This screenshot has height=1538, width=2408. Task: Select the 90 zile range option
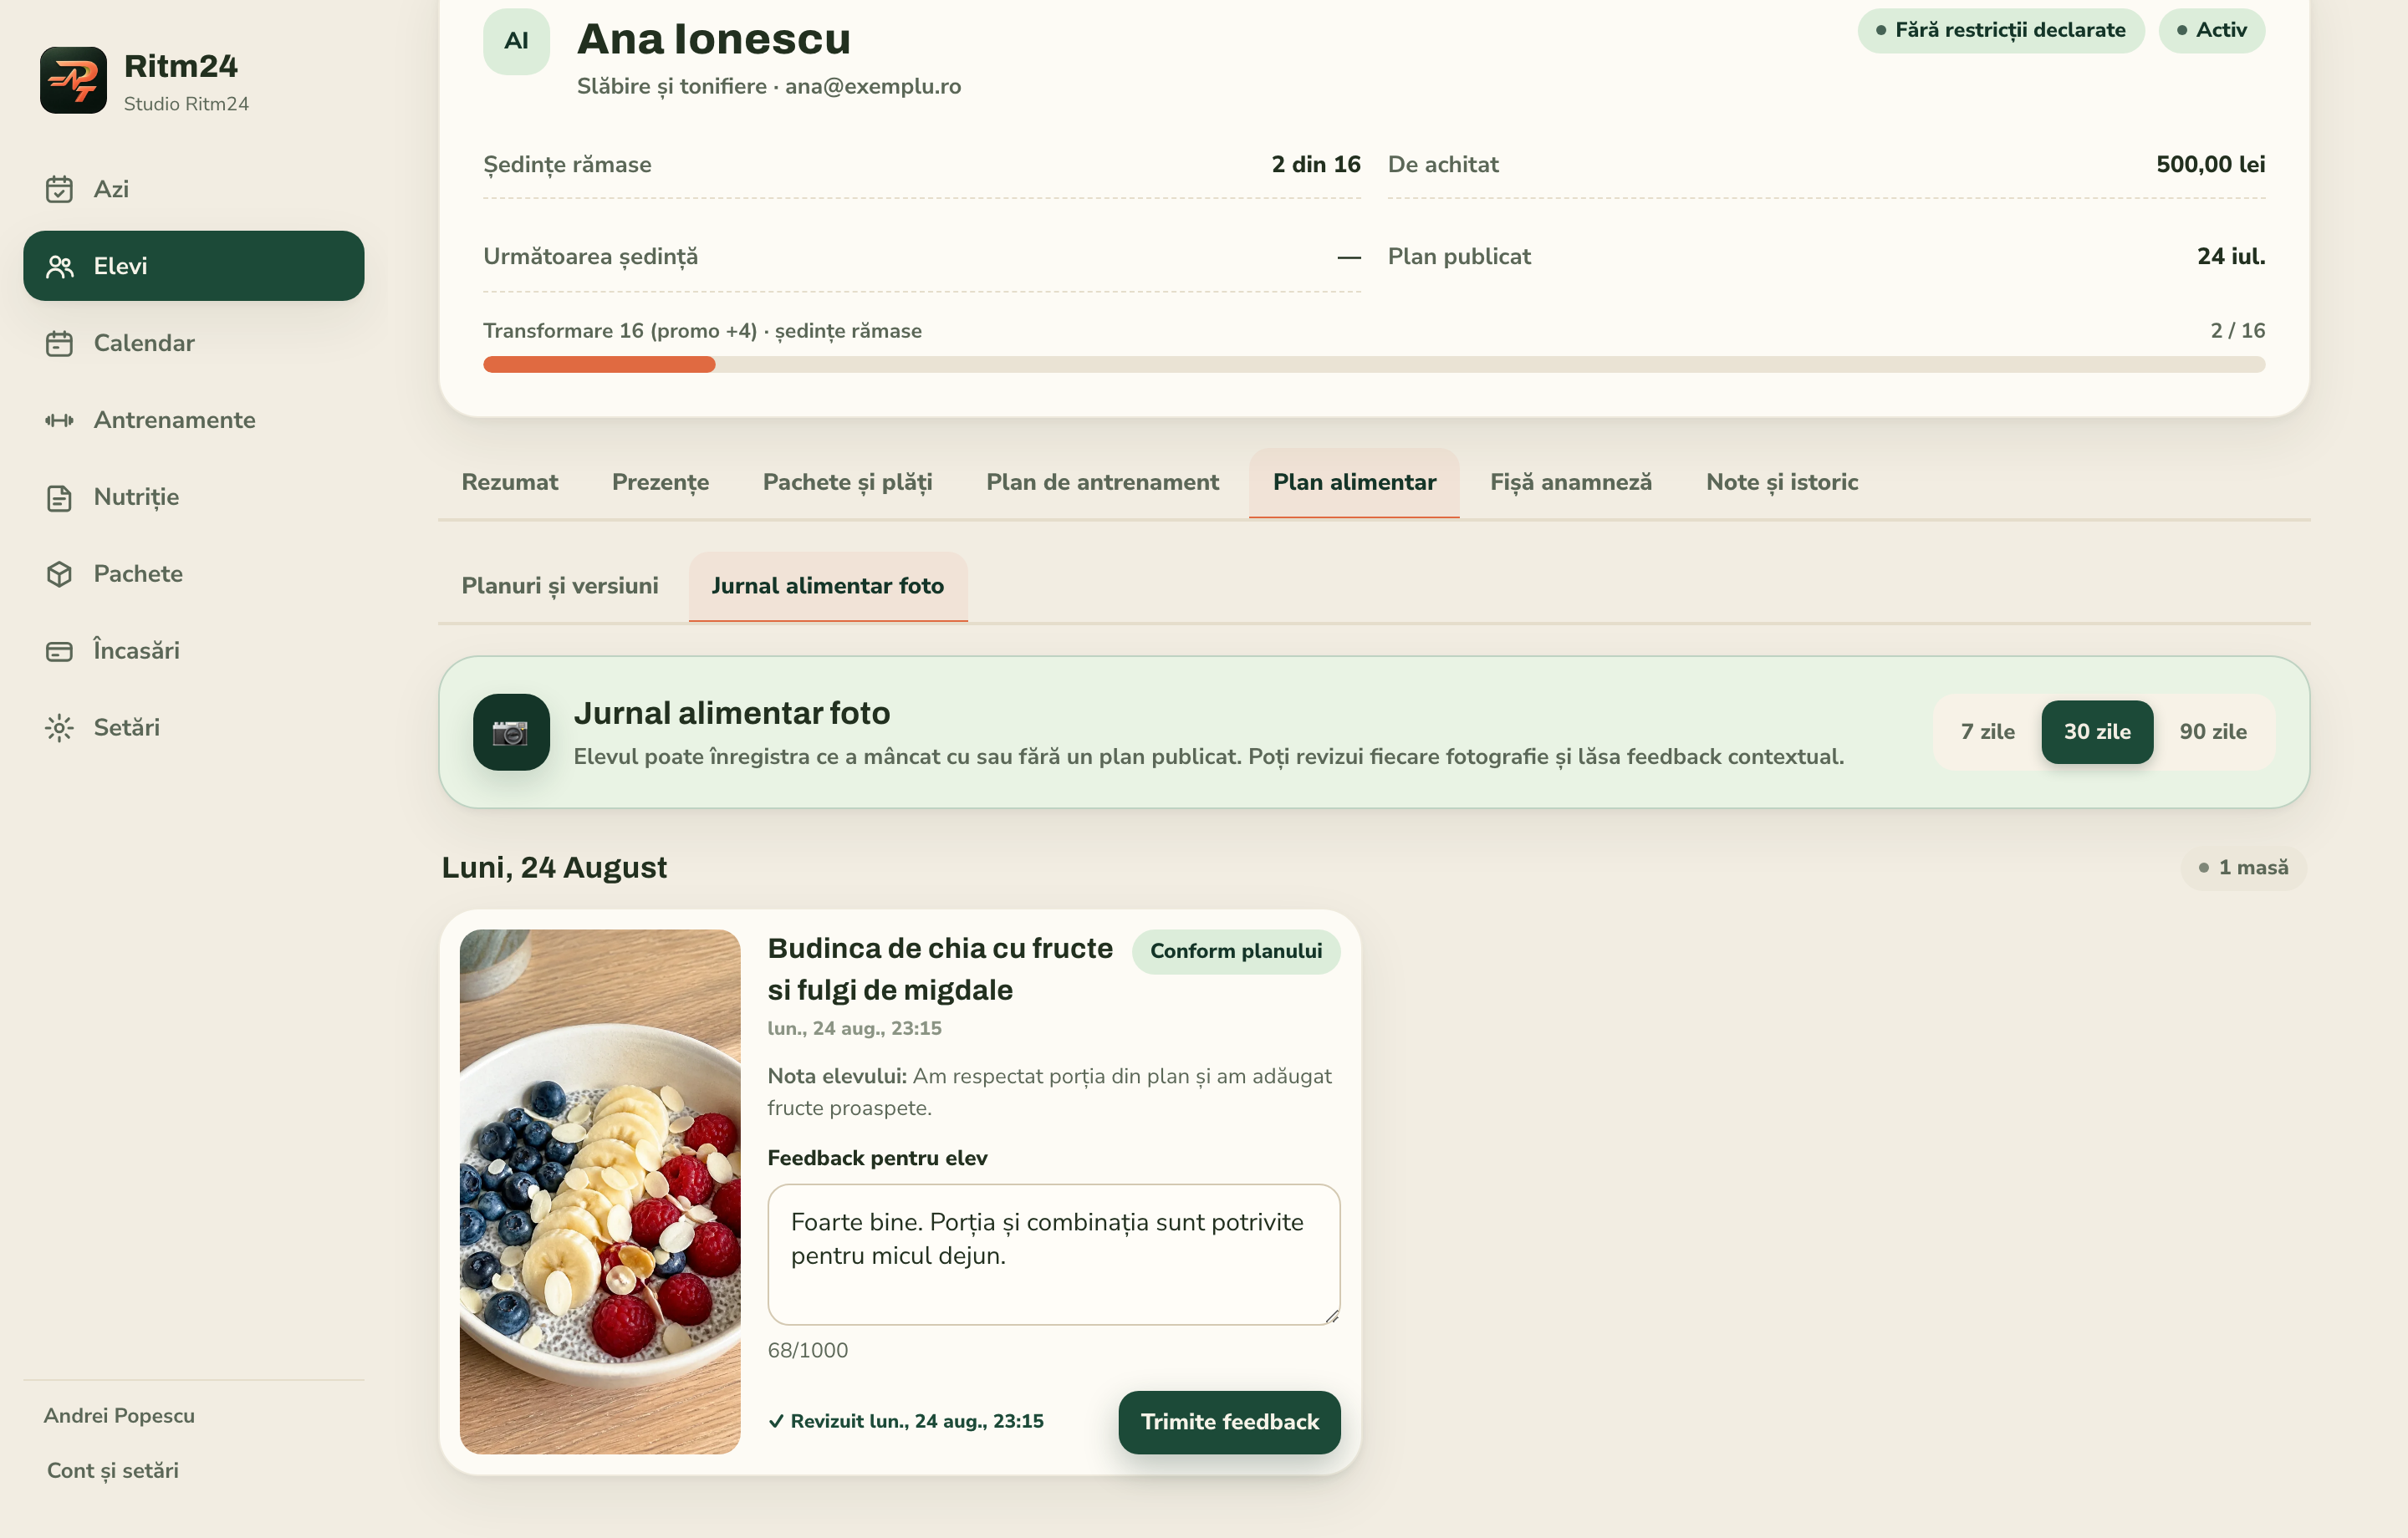[x=2212, y=732]
